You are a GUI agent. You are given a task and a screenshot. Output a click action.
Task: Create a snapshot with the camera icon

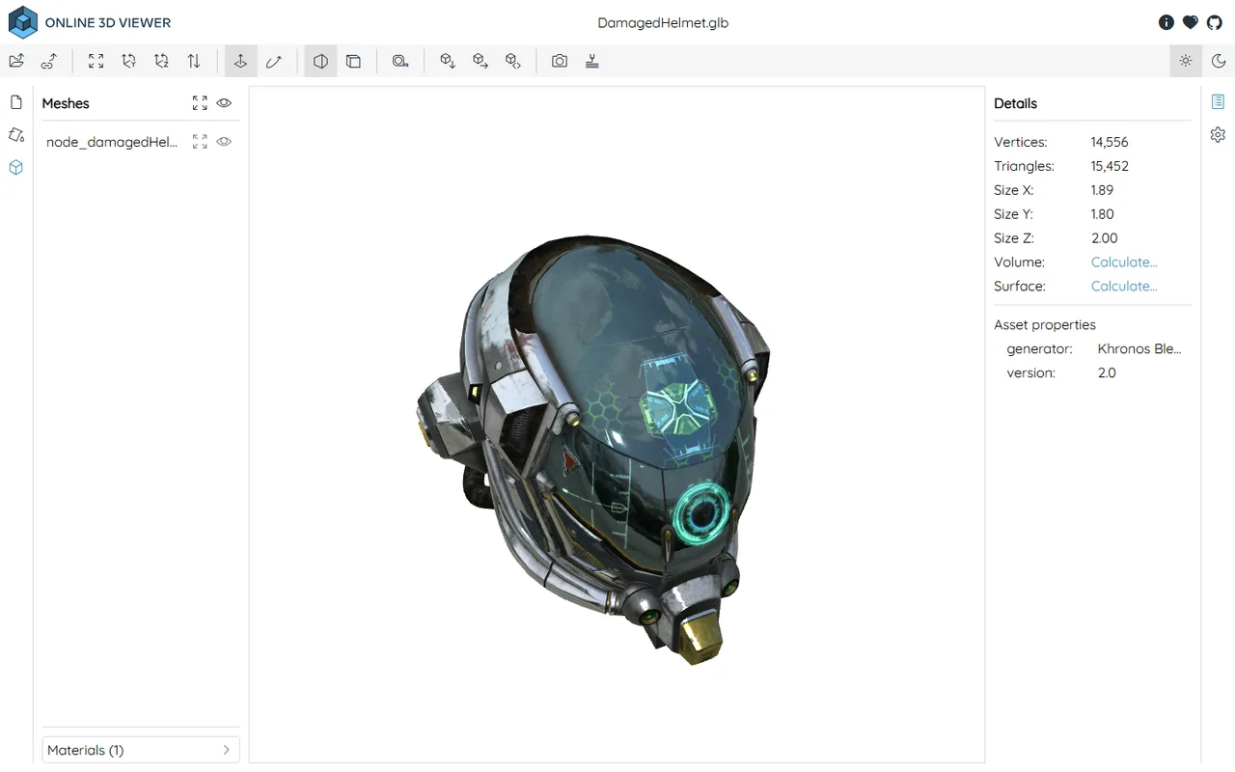(x=560, y=61)
